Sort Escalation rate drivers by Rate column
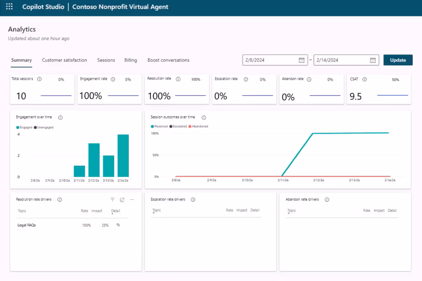 (x=229, y=210)
